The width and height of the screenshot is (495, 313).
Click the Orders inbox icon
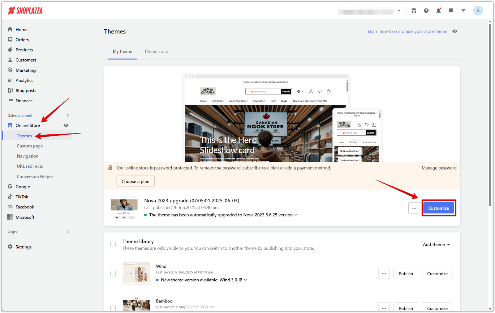pos(10,40)
